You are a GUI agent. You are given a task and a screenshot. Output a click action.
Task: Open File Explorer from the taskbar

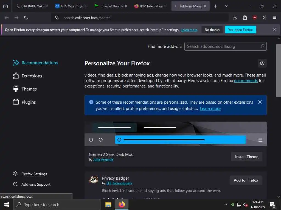coord(108,205)
